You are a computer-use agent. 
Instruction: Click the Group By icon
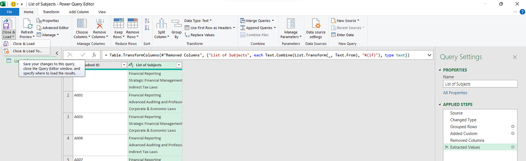(x=176, y=24)
